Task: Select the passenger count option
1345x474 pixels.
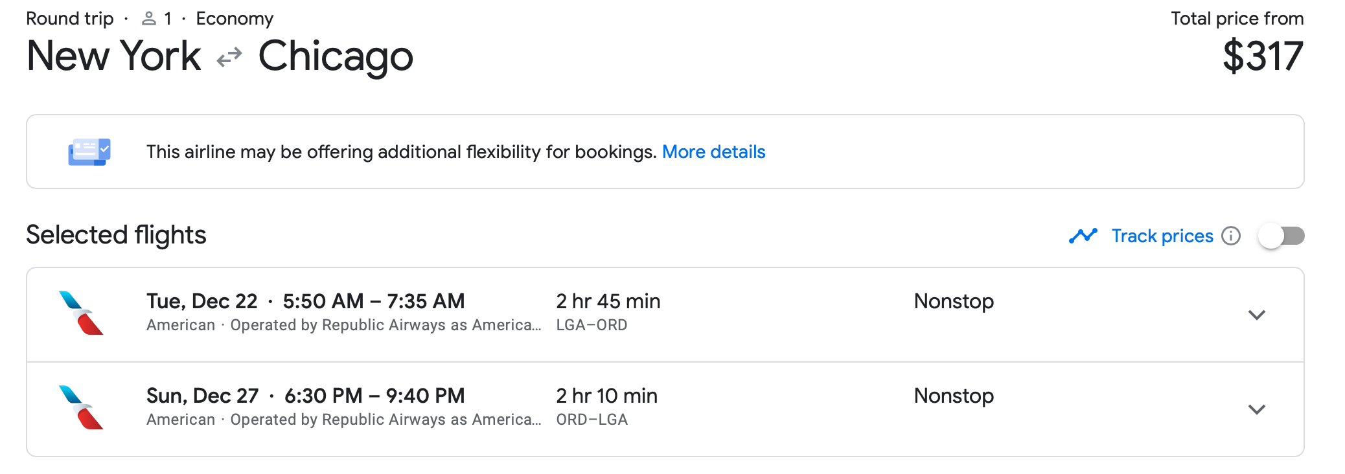Action: tap(159, 18)
